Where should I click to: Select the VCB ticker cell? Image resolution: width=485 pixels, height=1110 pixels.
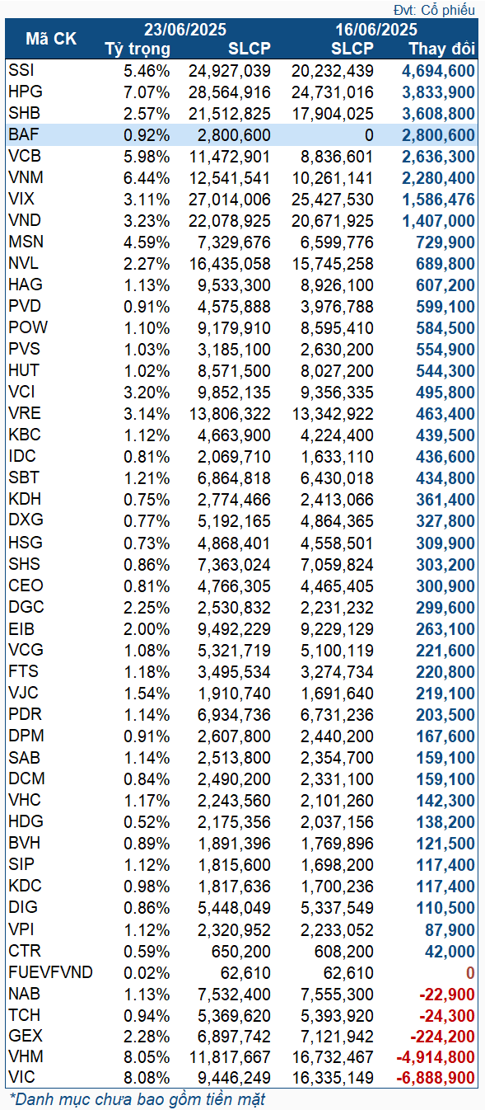(x=23, y=156)
